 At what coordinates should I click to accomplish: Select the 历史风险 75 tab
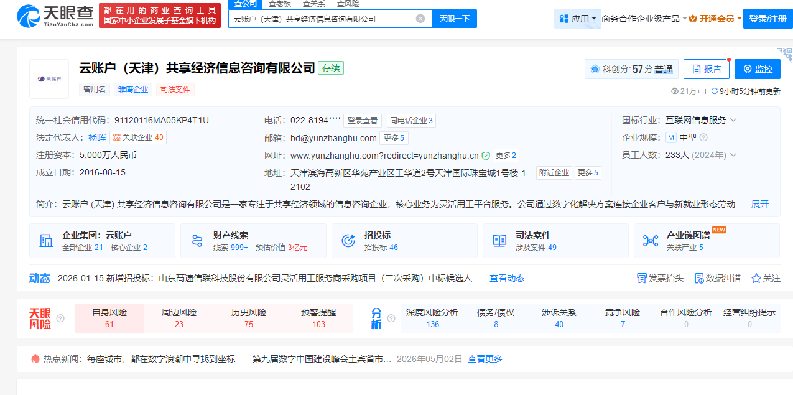click(x=249, y=318)
